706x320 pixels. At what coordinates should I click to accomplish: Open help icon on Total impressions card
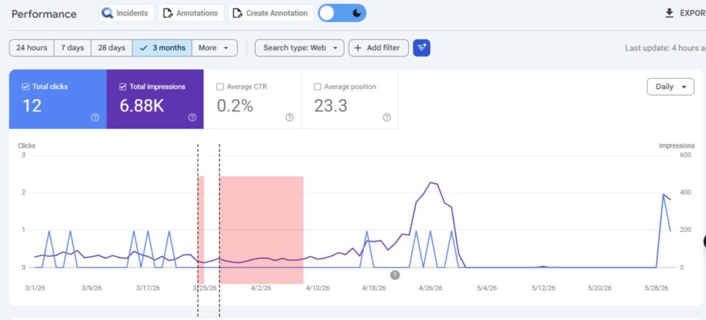point(192,117)
